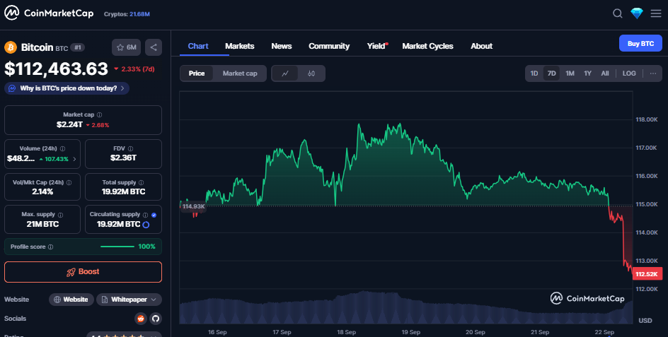Image resolution: width=668 pixels, height=337 pixels.
Task: Click the 2.14% Vol/Mkt Cap value
Action: [42, 192]
